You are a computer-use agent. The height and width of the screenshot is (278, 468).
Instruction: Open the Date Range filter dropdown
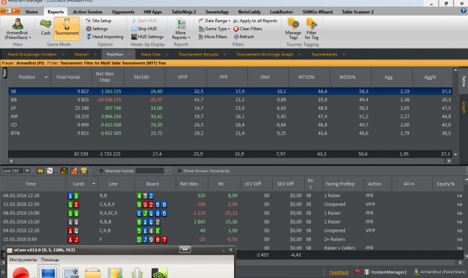[215, 21]
